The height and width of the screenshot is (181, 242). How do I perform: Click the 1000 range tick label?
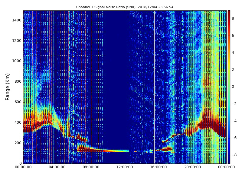point(17,61)
